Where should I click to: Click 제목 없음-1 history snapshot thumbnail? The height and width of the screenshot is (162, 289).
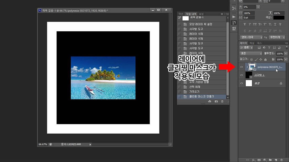click(185, 18)
